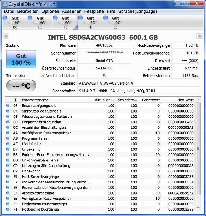Click the CrystalDiskInfo title bar app icon
Viewport: 206px width, 216px height.
click(5, 4)
